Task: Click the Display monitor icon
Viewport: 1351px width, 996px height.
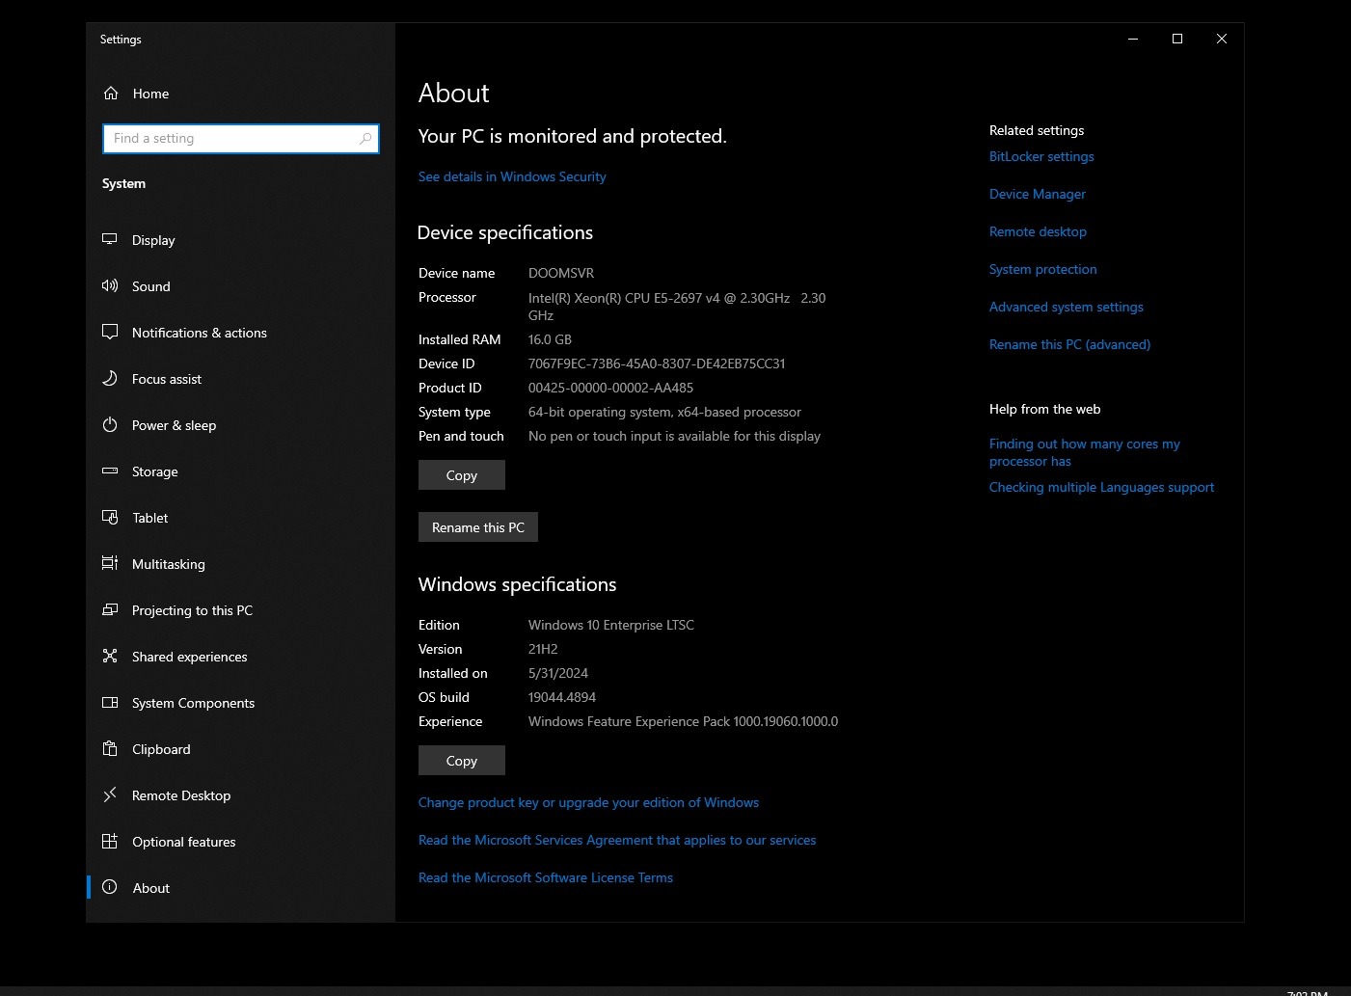Action: point(110,239)
